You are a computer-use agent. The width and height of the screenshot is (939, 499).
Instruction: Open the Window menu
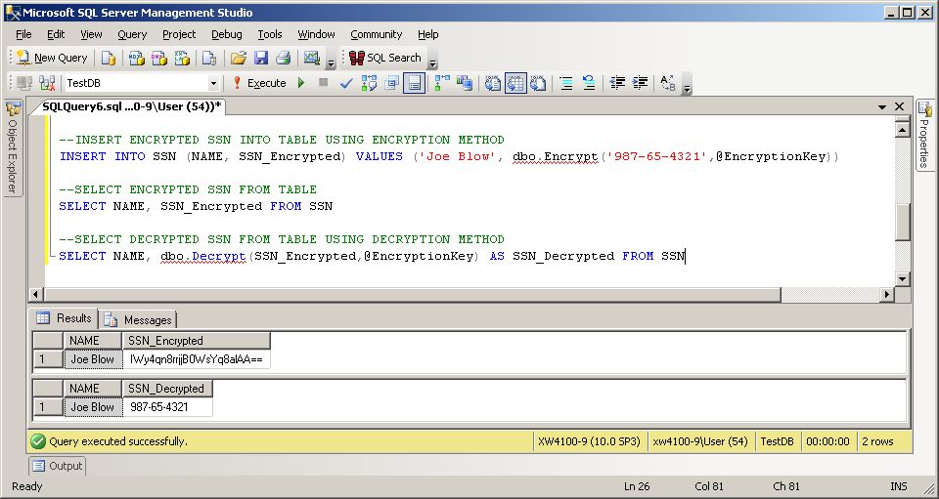click(x=316, y=34)
